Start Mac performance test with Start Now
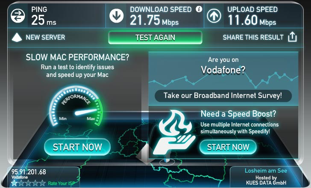This screenshot has height=188, width=311. (77, 147)
